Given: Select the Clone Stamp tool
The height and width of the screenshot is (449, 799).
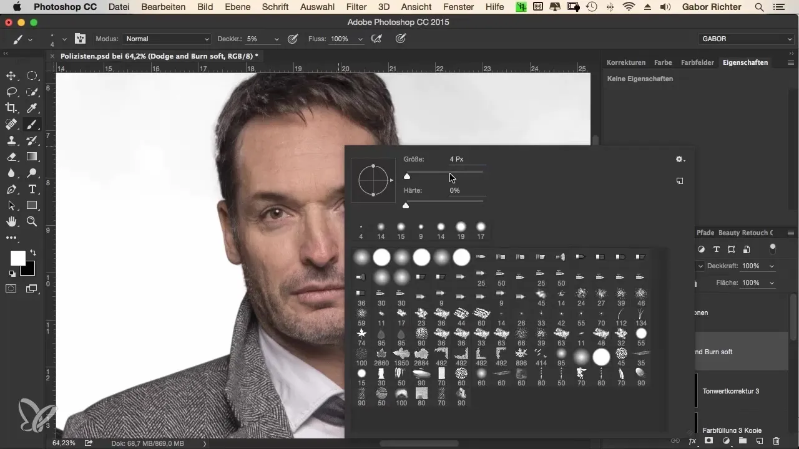Looking at the screenshot, I should [x=11, y=141].
